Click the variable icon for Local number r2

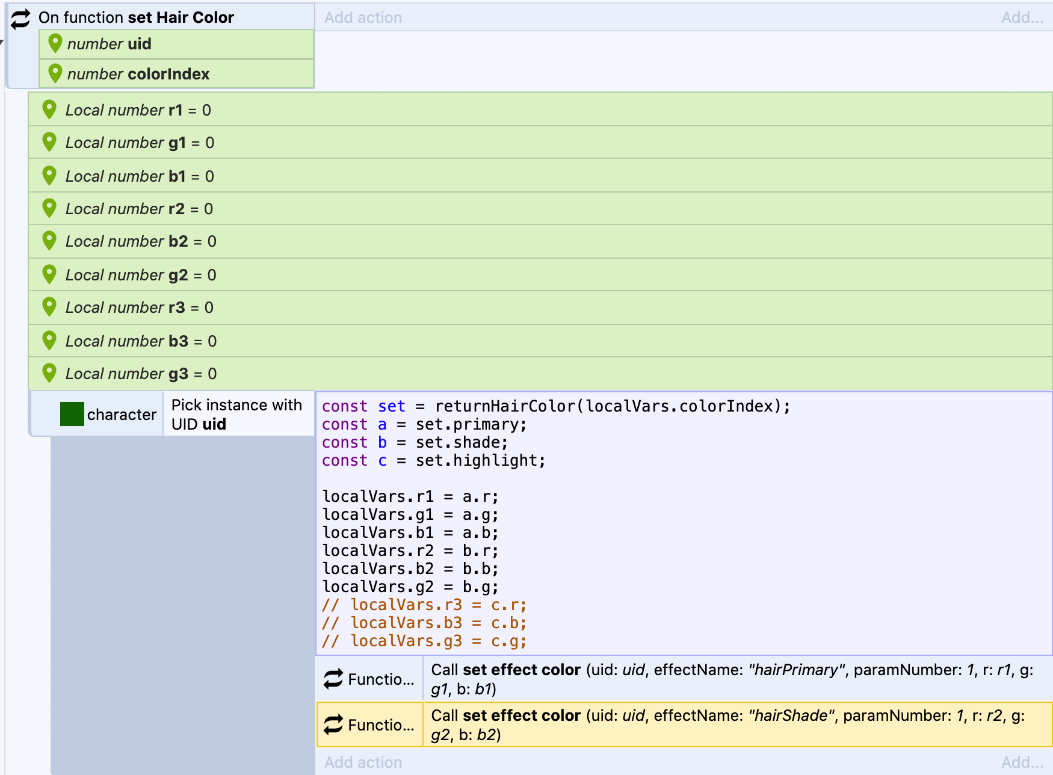click(49, 208)
